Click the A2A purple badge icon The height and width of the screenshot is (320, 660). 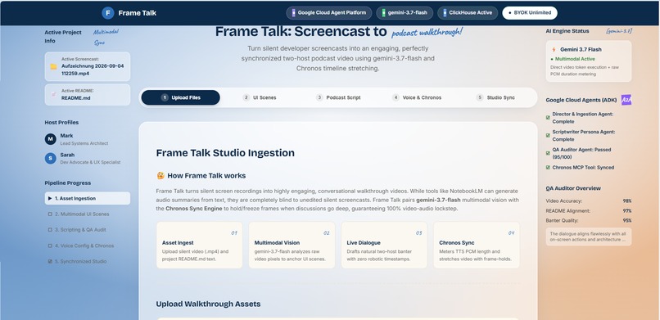click(626, 100)
